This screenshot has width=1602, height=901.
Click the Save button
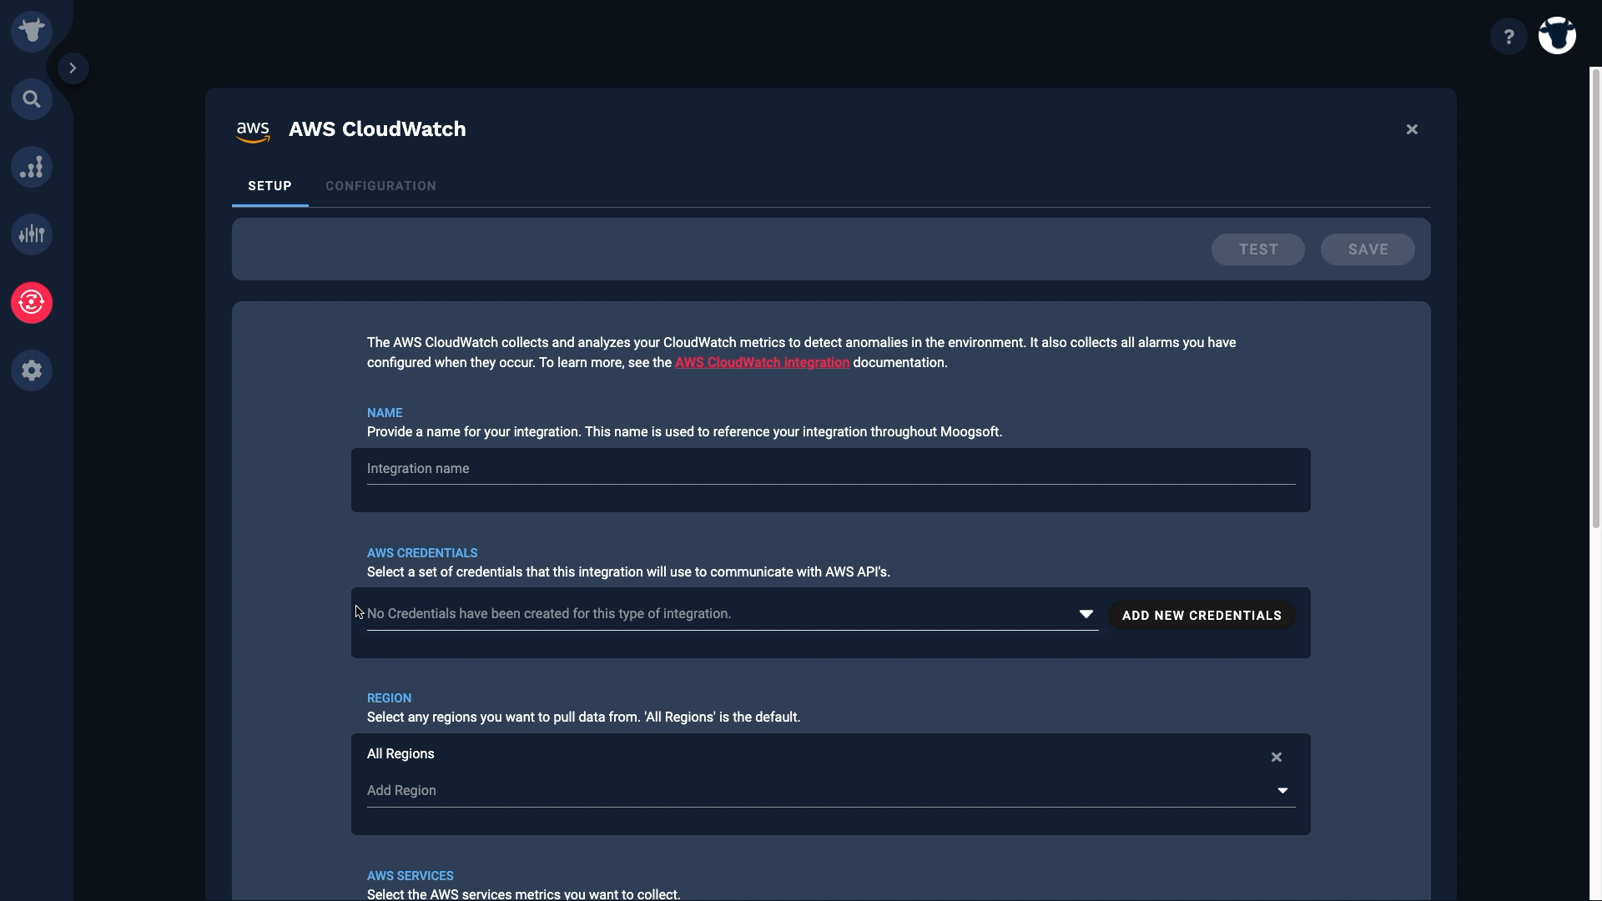point(1368,249)
